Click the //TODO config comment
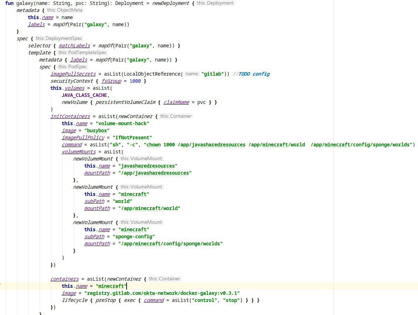The width and height of the screenshot is (418, 315). [x=251, y=74]
